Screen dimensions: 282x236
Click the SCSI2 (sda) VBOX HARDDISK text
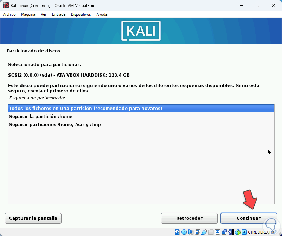click(x=69, y=75)
